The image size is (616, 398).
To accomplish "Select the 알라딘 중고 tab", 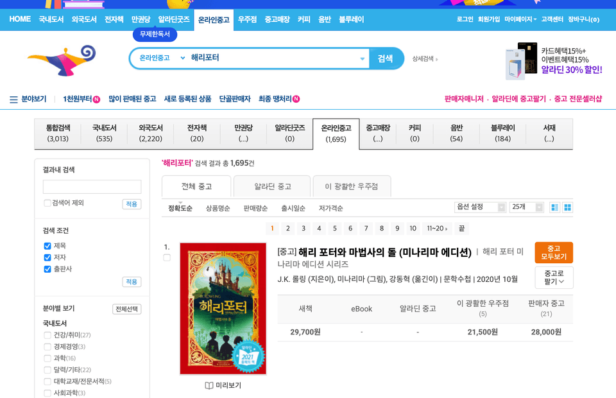I will (272, 186).
